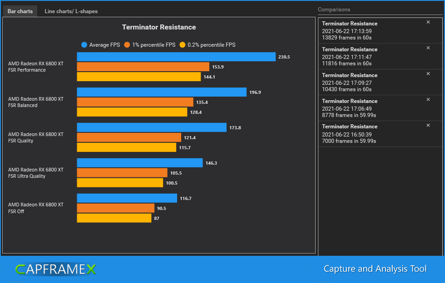Viewport: 445px width, 283px height.
Task: Click the FSR Off row label
Action: click(x=36, y=208)
